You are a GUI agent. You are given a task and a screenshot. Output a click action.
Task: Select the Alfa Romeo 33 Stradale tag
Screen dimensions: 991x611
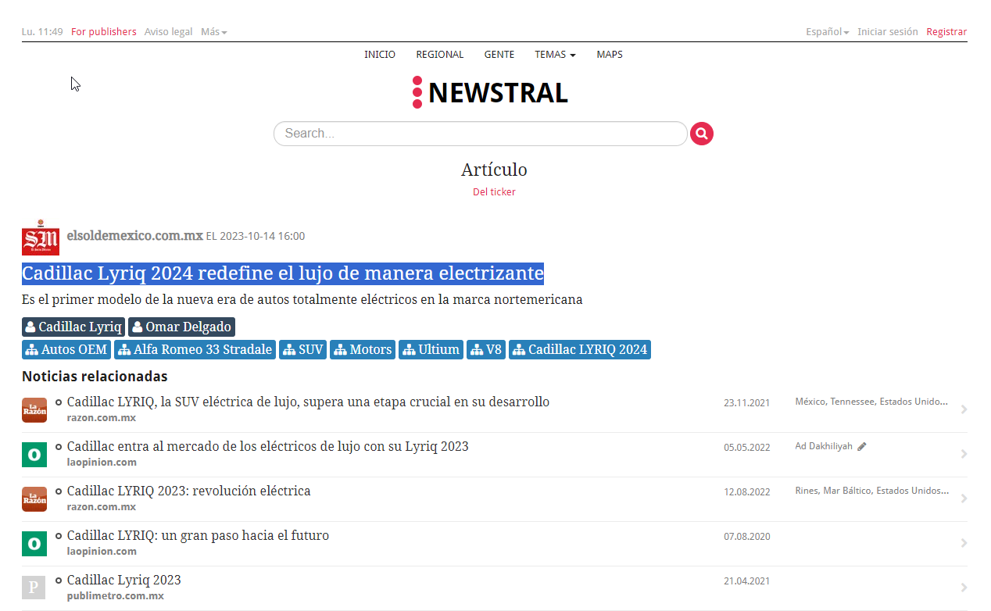(195, 349)
